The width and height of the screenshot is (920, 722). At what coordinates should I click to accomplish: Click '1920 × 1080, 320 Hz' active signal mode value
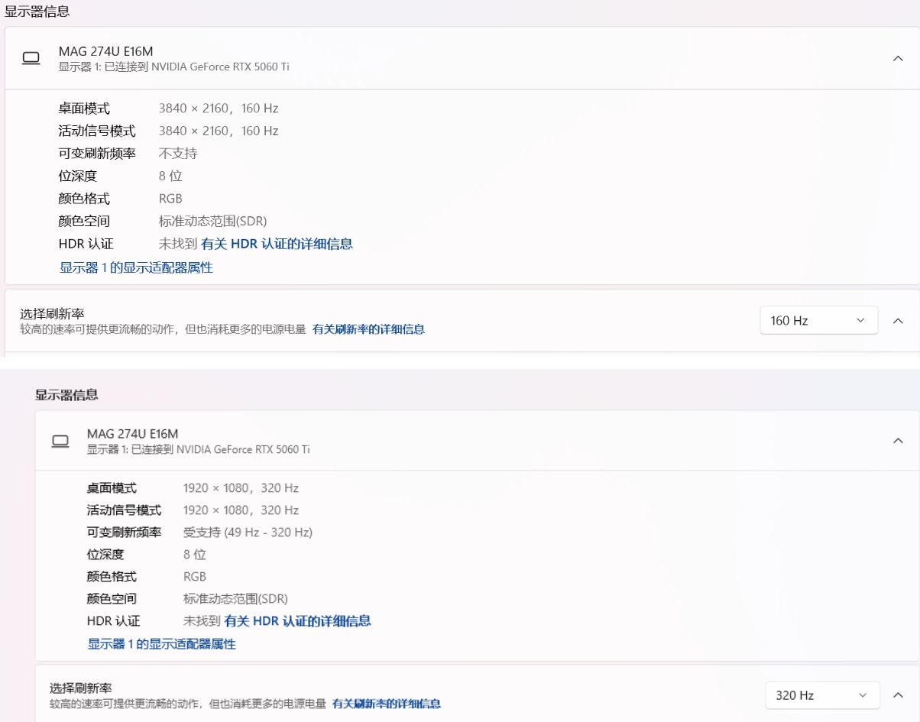coord(241,510)
